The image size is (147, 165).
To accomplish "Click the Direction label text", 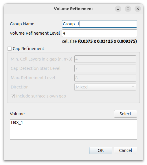I will pyautogui.click(x=20, y=87).
